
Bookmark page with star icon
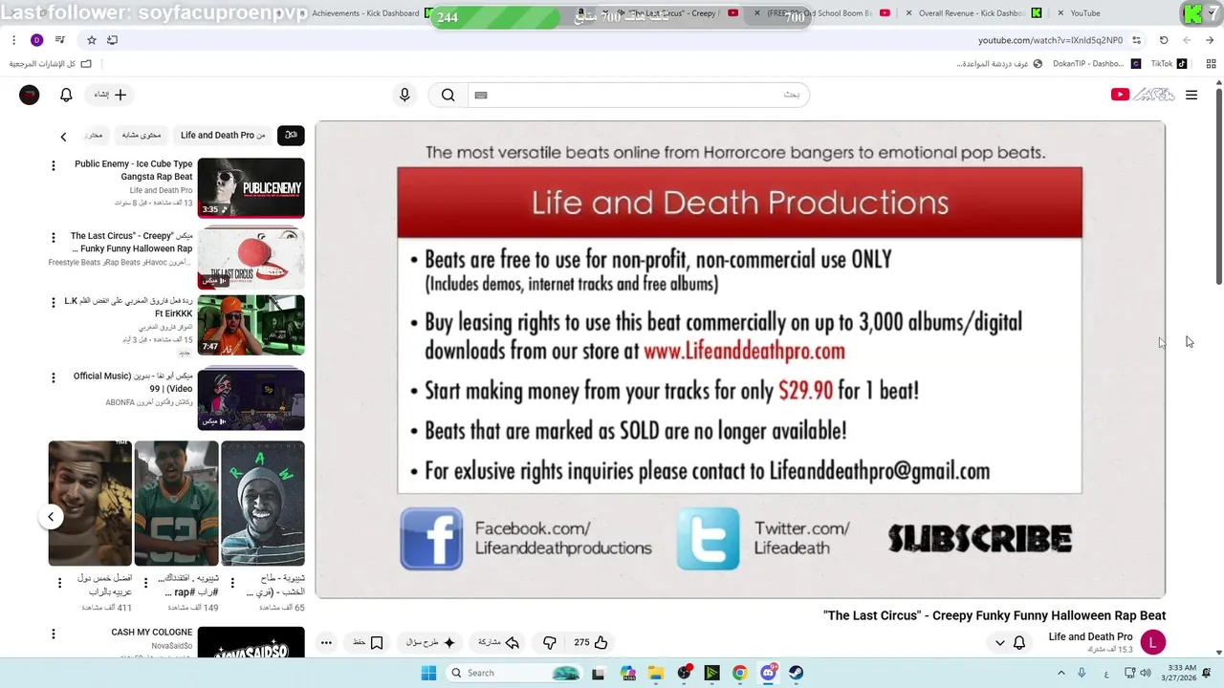point(92,40)
